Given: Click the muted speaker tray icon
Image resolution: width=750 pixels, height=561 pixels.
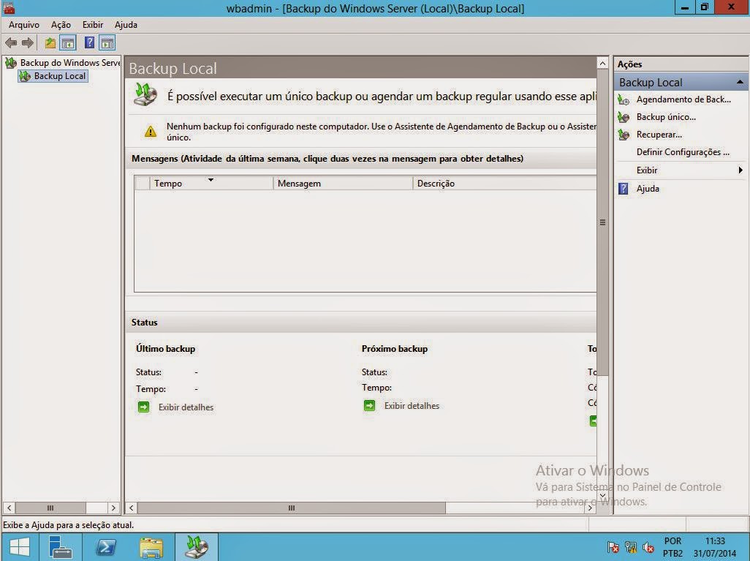Looking at the screenshot, I should tap(648, 547).
